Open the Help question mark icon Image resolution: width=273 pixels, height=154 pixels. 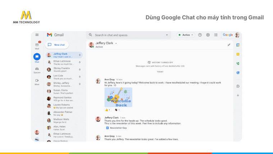point(200,35)
